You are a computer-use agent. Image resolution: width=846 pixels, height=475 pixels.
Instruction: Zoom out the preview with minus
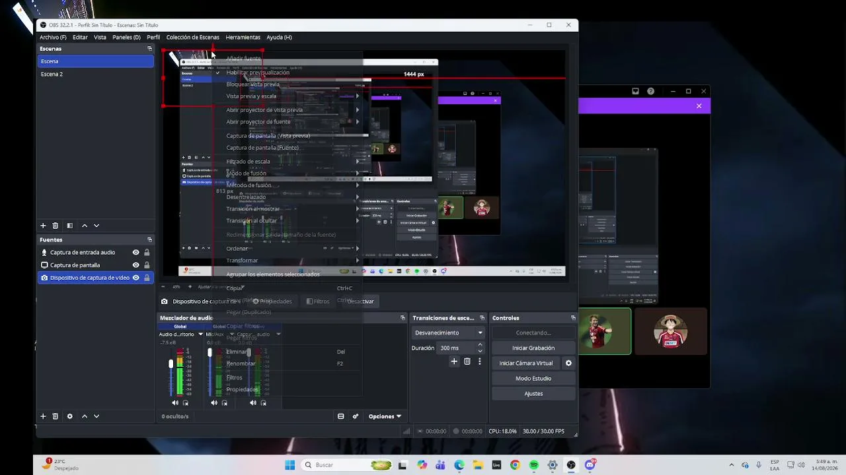(165, 287)
